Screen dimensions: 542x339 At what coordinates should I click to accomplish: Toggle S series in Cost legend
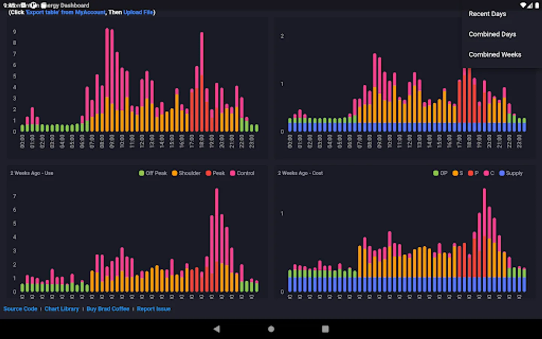click(458, 173)
